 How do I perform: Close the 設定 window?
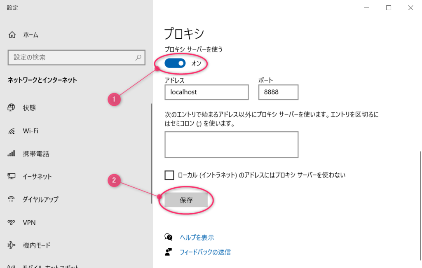[410, 8]
